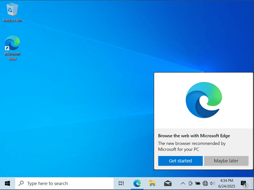Open the Windows Start menu
The height and width of the screenshot is (190, 254).
point(7,184)
